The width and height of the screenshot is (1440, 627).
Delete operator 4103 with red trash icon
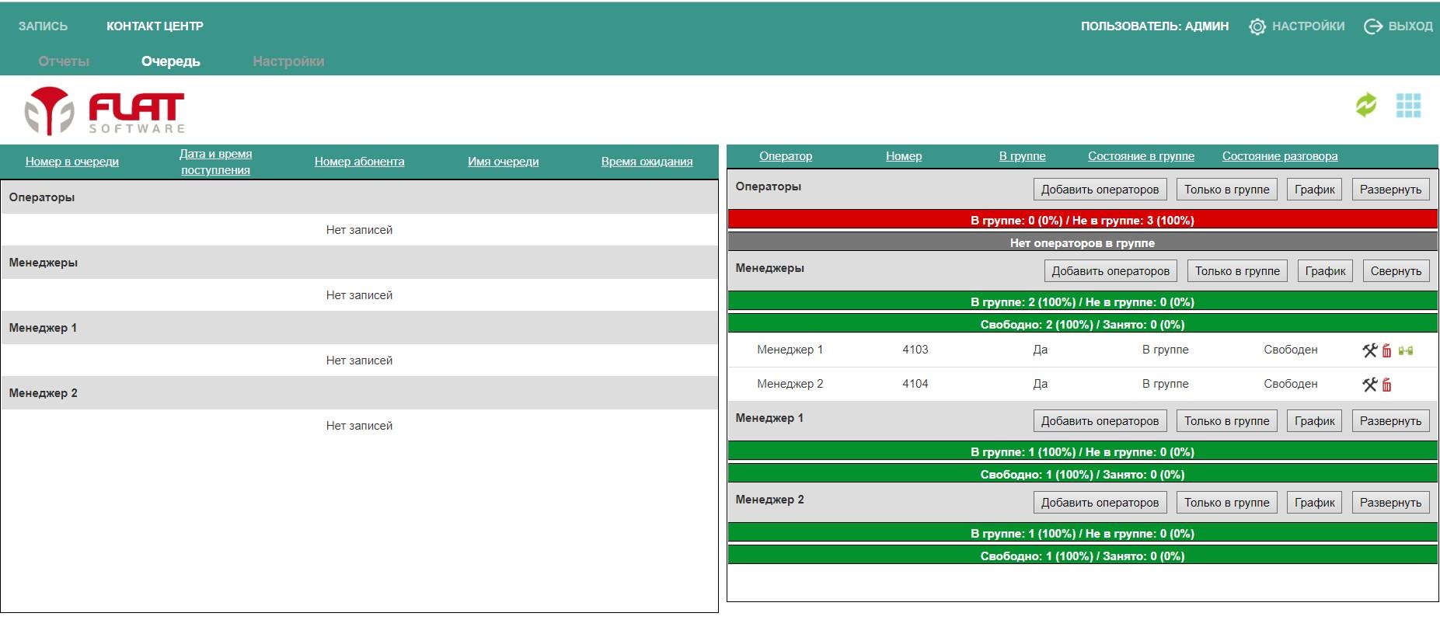1387,350
